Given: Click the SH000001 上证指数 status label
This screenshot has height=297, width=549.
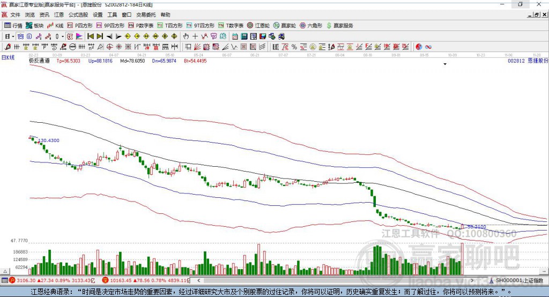Looking at the screenshot, I should coord(519,280).
